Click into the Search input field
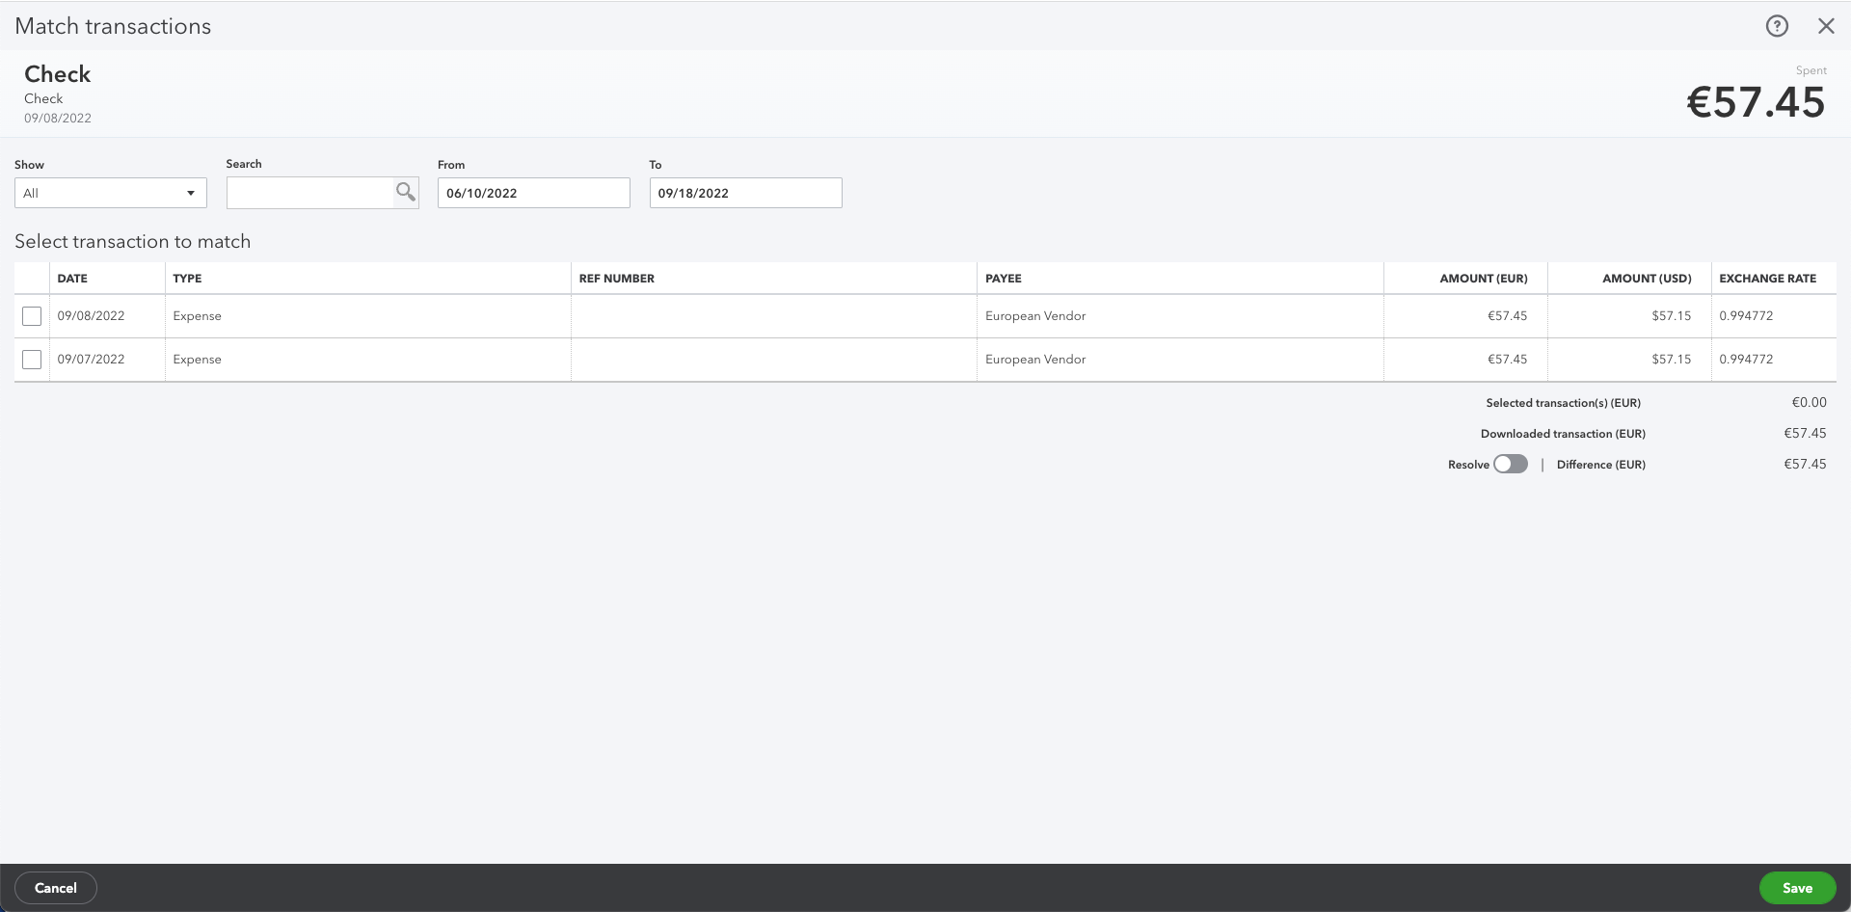Viewport: 1851px width, 912px height. point(310,193)
